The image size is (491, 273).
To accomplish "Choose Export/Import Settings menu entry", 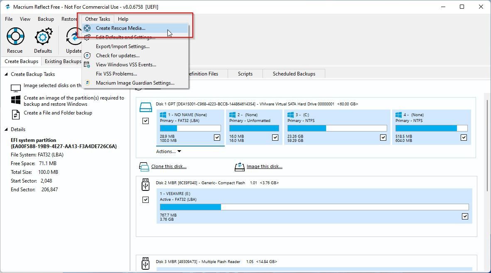I will point(135,46).
